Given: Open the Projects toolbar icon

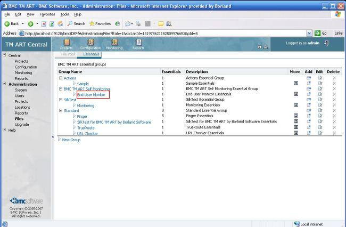Looking at the screenshot, I should pos(67,44).
